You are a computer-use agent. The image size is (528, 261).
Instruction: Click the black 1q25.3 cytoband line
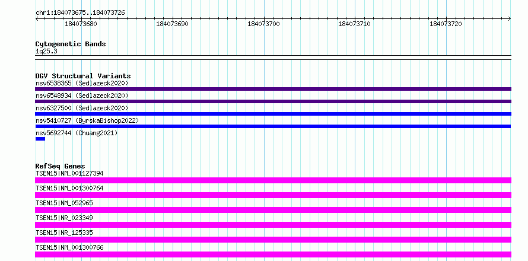(x=273, y=58)
